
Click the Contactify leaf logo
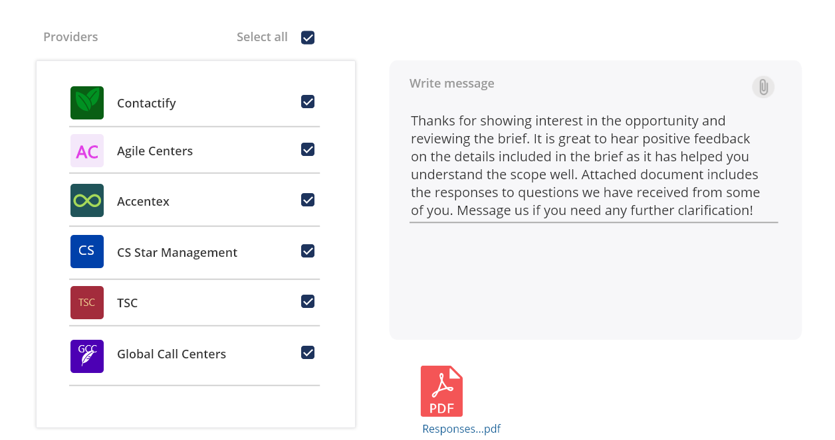pyautogui.click(x=86, y=103)
